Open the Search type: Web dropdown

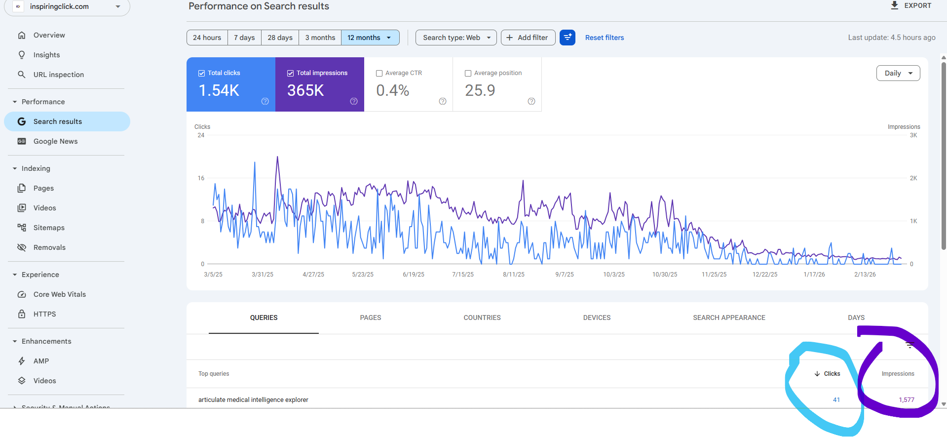[456, 38]
